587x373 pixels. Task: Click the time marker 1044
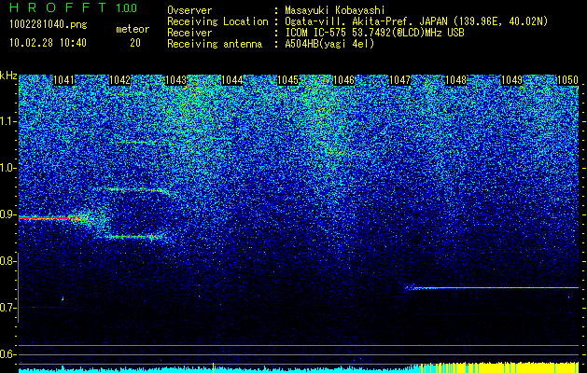(232, 80)
